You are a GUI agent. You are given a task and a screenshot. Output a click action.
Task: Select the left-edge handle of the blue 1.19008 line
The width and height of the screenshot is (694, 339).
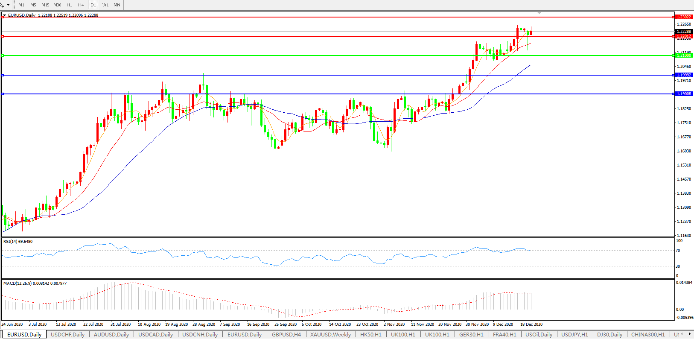pyautogui.click(x=3, y=94)
